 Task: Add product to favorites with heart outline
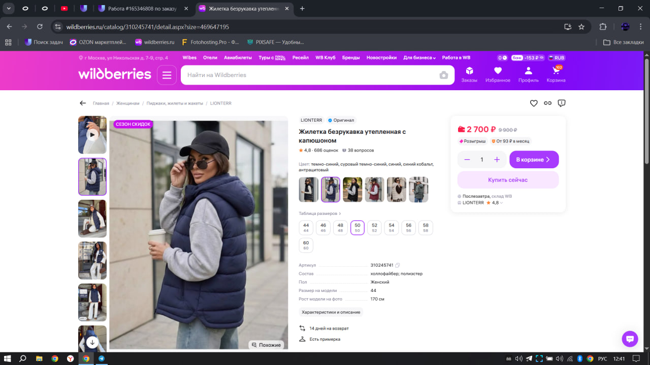[534, 103]
